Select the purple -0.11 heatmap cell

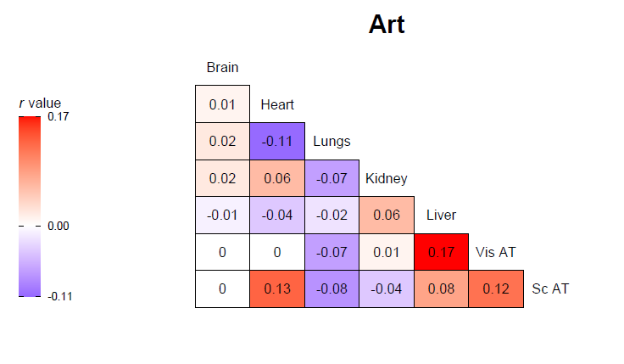(277, 142)
